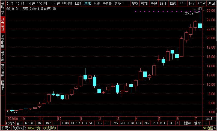Select 指标B indicator group
217x131 pixels.
(188, 123)
